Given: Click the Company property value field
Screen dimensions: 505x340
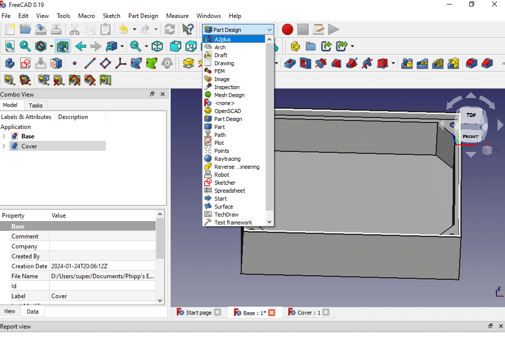Looking at the screenshot, I should 102,246.
